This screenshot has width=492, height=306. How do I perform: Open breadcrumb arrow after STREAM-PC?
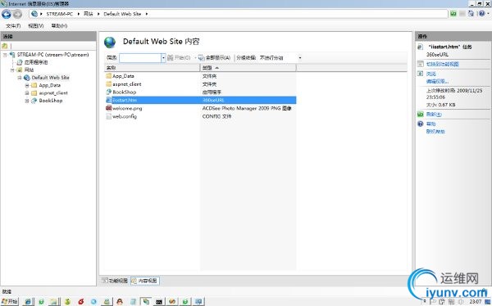click(79, 14)
